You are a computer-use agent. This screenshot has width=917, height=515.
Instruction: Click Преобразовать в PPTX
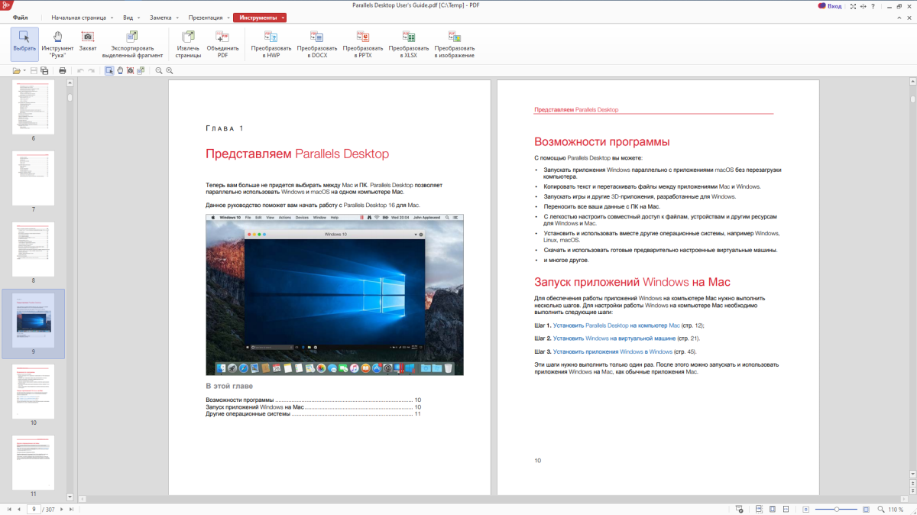point(363,44)
